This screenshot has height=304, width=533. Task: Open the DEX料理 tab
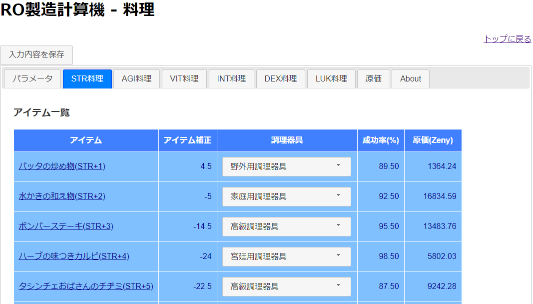[280, 78]
